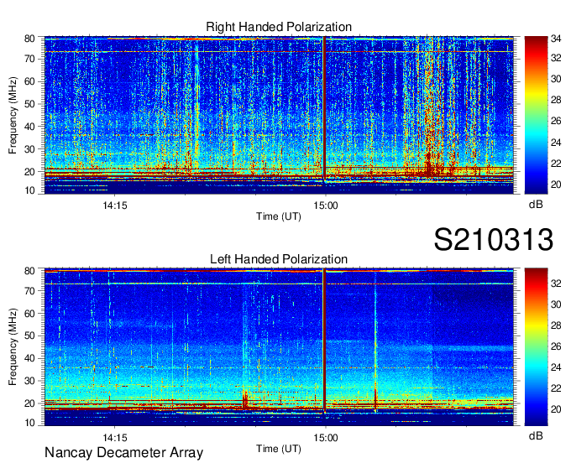This screenshot has width=571, height=463.
Task: Click the 14:15 tick label under Left Handed plot
Action: (x=115, y=438)
